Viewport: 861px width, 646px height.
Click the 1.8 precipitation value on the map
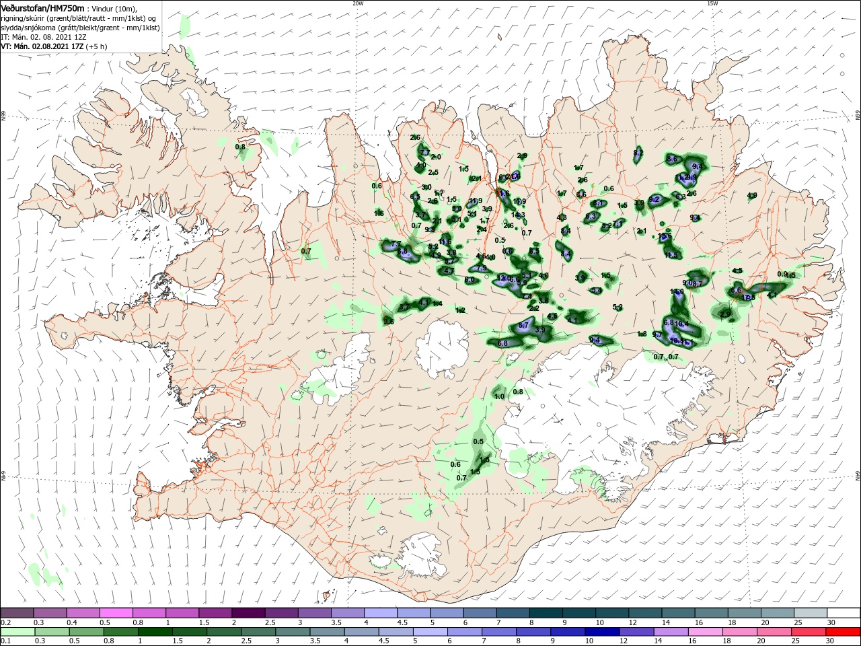642,334
